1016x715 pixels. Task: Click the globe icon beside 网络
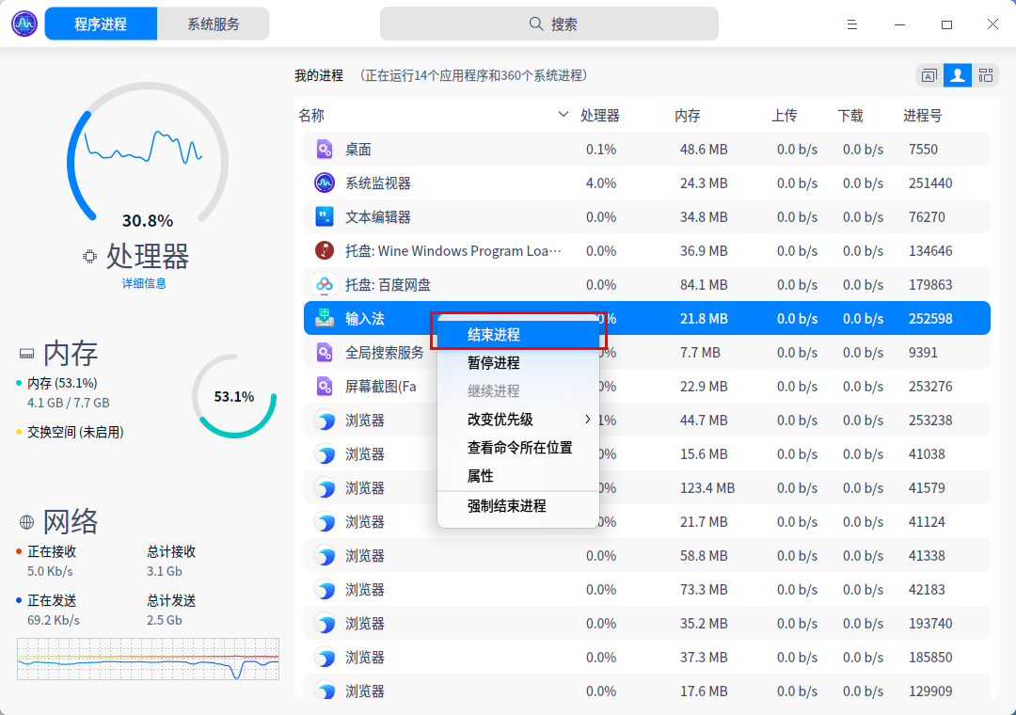(26, 522)
